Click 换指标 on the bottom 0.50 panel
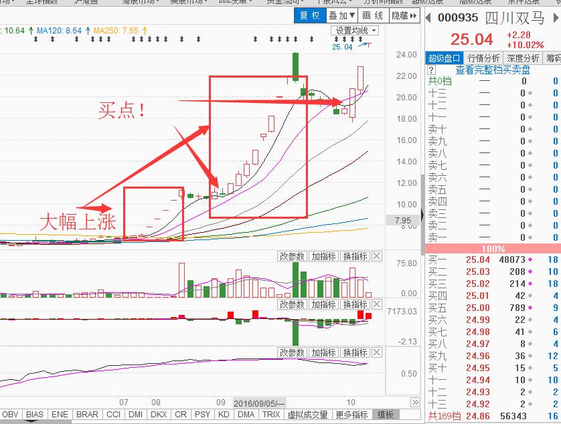The height and width of the screenshot is (424, 561). 355,352
